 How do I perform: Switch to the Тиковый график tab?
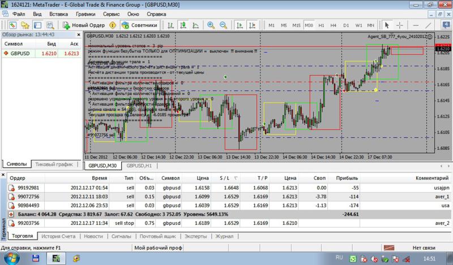[x=54, y=164]
